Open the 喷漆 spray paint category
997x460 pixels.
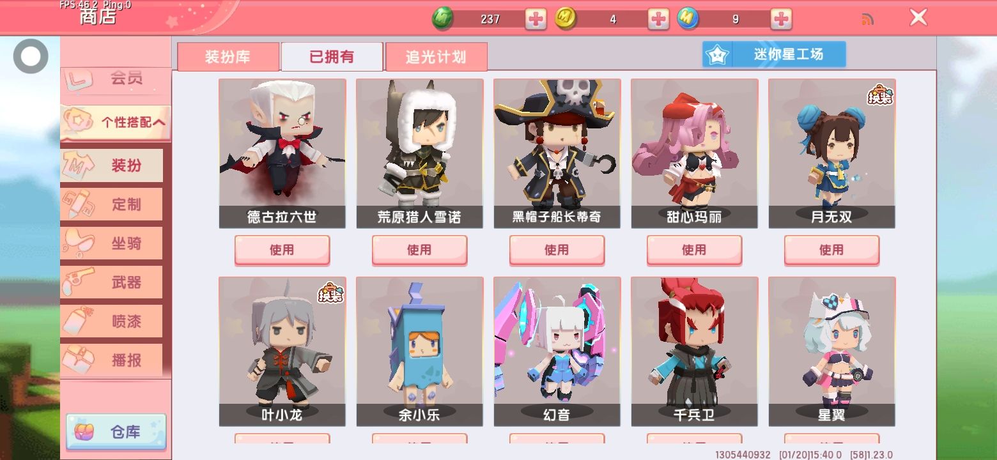point(112,321)
